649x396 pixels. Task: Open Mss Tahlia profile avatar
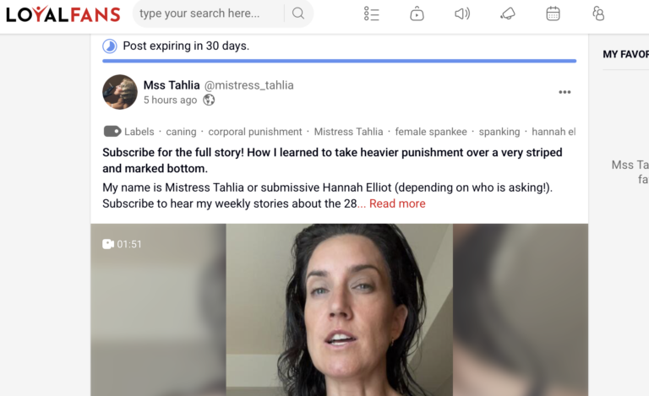point(120,92)
